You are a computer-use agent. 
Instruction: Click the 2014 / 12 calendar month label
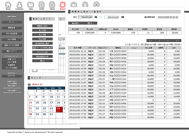click(37, 84)
